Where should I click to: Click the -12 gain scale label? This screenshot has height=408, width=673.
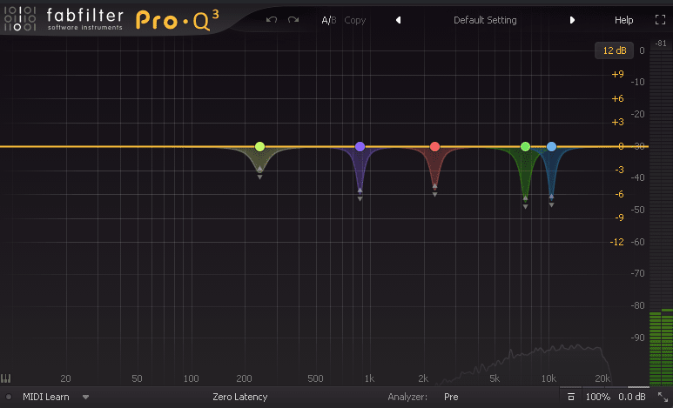click(x=616, y=242)
